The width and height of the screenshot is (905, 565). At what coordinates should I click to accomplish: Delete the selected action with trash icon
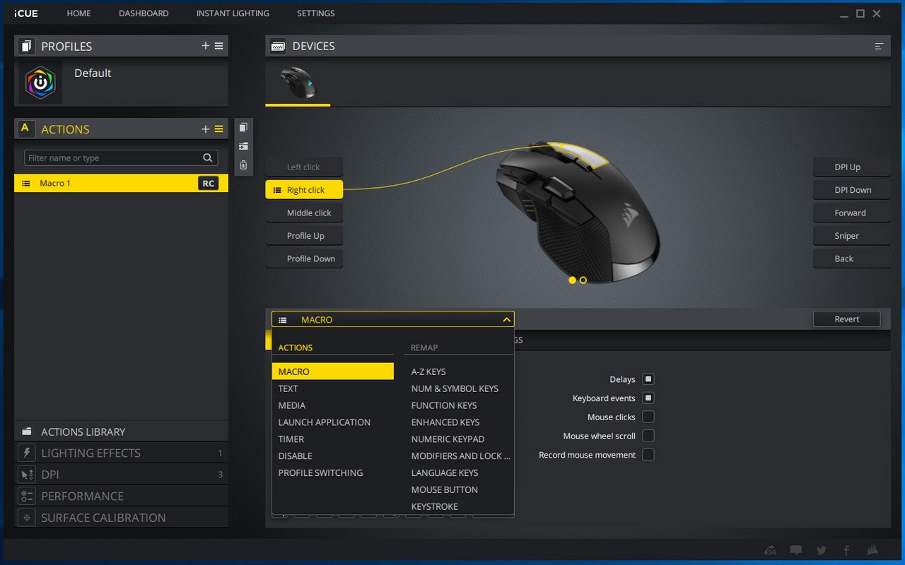[243, 165]
